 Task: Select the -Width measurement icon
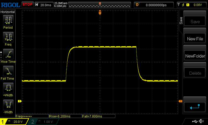(x=8, y=105)
